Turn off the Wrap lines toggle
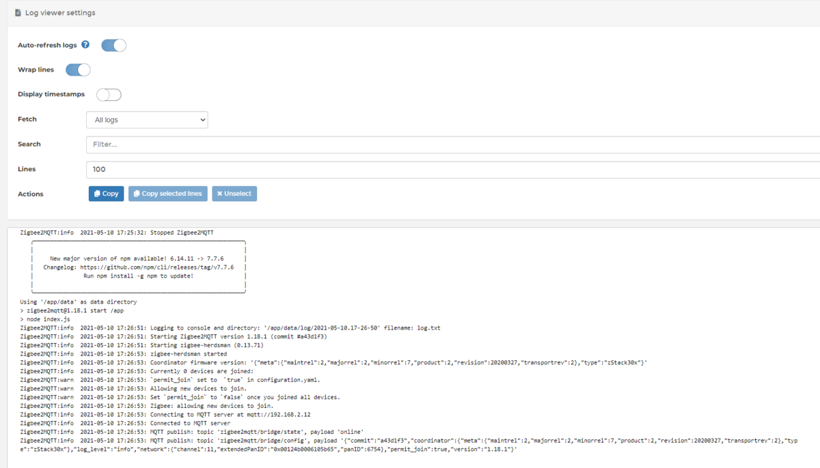820x468 pixels. tap(78, 70)
